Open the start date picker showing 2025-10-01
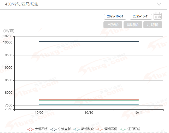The width and height of the screenshot is (169, 133). click(x=115, y=16)
